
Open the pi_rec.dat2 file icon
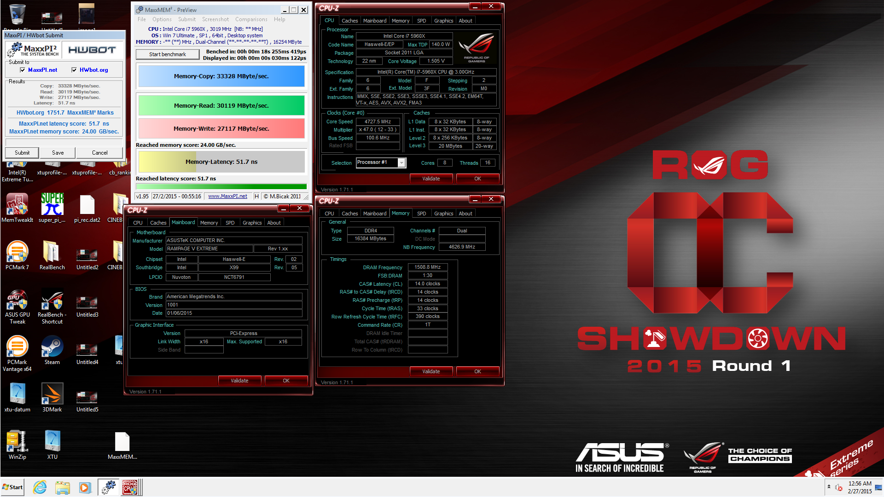click(87, 208)
